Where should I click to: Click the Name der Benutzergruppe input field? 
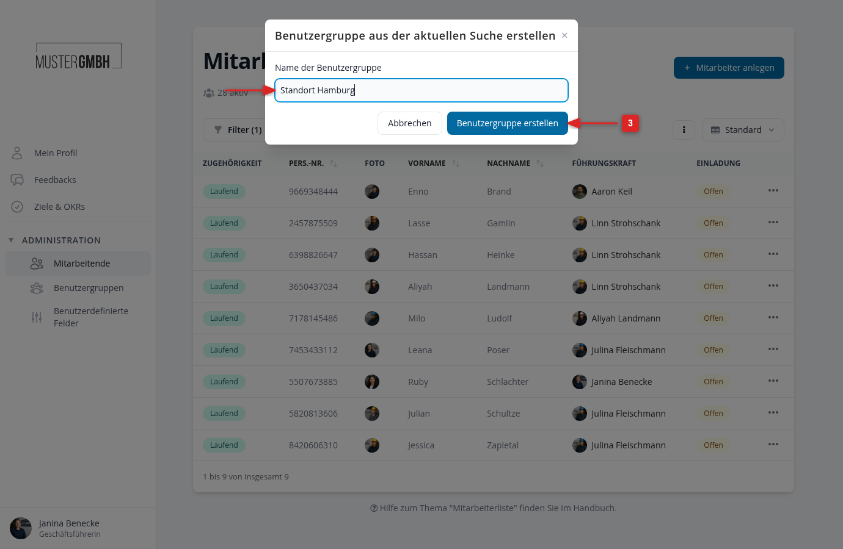pos(421,90)
